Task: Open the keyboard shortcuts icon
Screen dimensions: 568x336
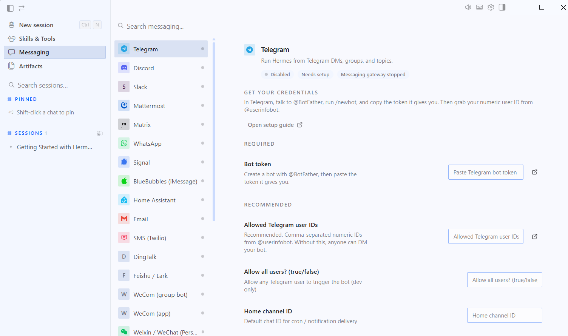Action: (x=479, y=7)
